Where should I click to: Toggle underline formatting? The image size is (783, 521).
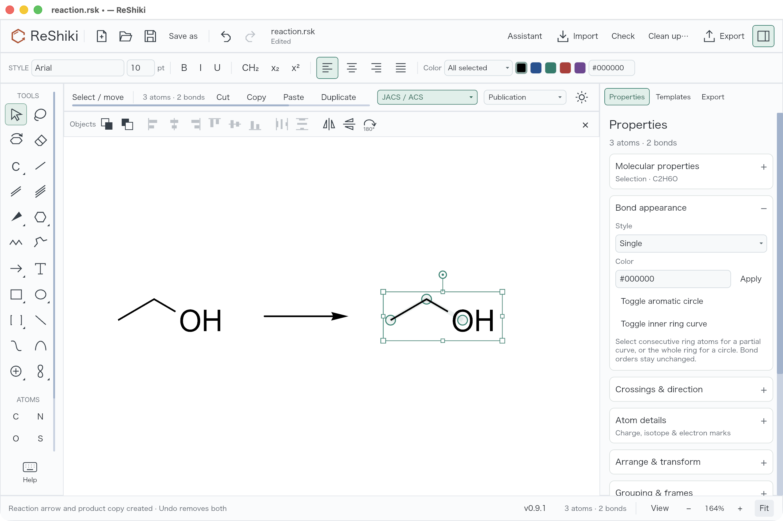click(x=217, y=68)
